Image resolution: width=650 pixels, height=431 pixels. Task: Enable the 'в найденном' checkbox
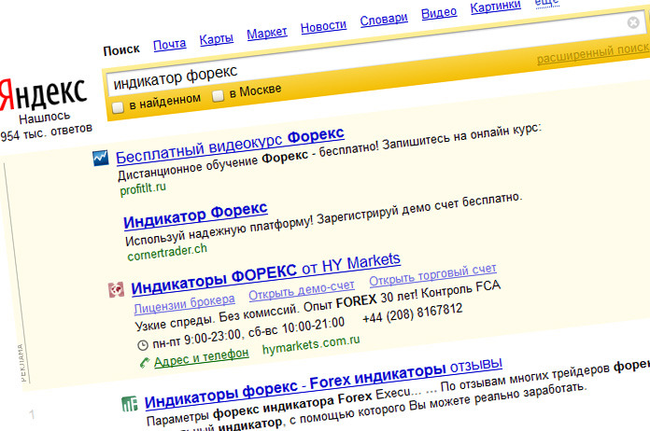(118, 107)
